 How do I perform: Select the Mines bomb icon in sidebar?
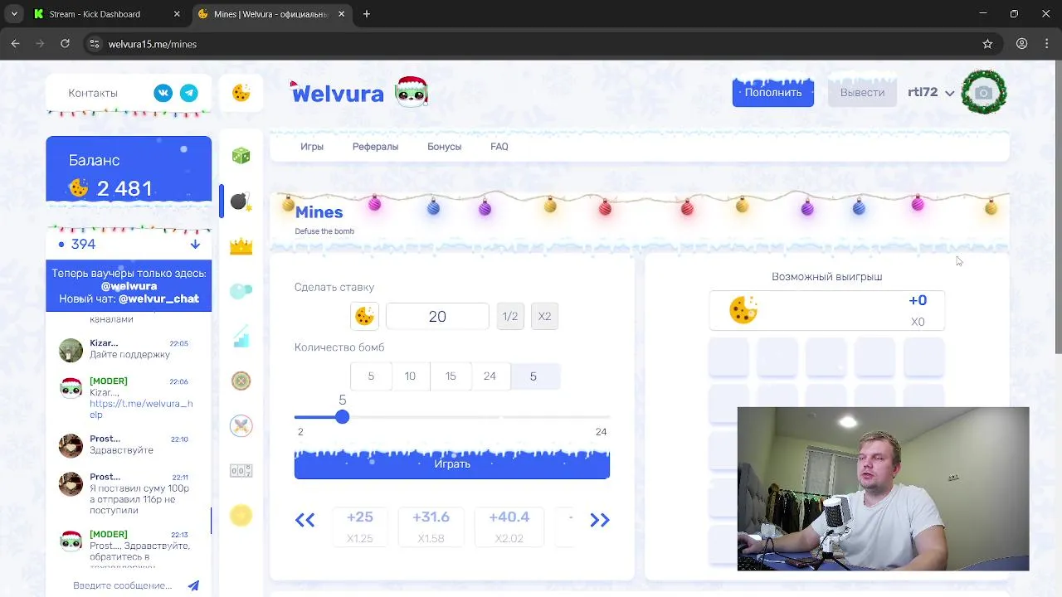pyautogui.click(x=241, y=201)
